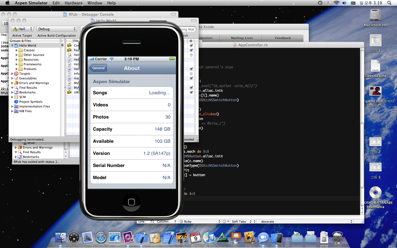
Task: Tap the Capacity row showing 148 GB
Action: pos(132,129)
